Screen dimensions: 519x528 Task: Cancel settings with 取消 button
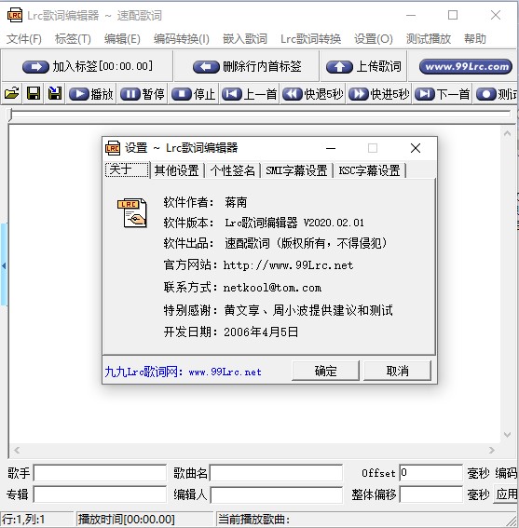pos(397,371)
